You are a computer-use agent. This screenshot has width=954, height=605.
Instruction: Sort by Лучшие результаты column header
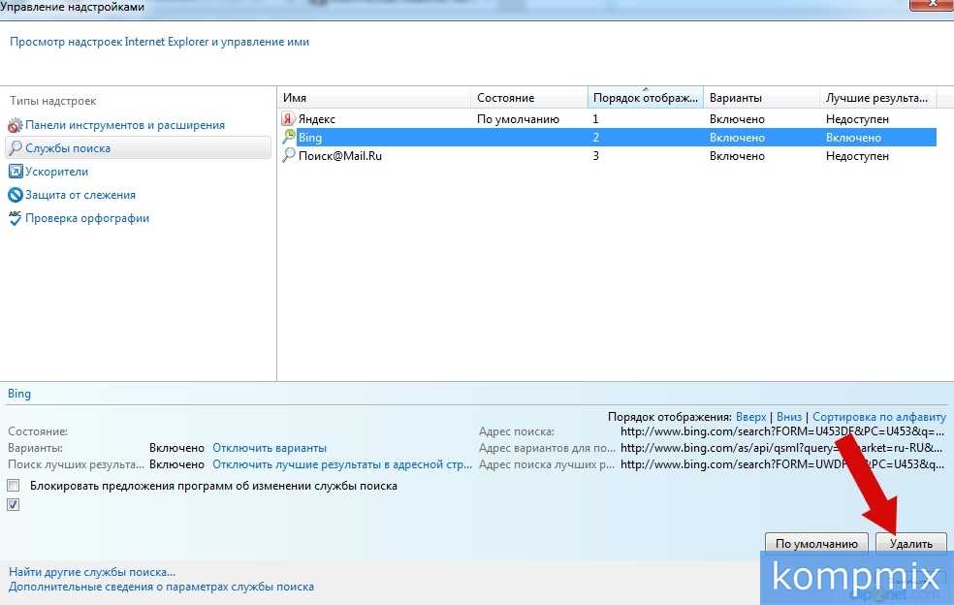coord(877,97)
